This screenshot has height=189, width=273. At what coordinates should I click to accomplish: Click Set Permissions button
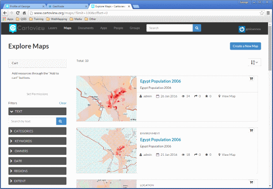(x=37, y=94)
